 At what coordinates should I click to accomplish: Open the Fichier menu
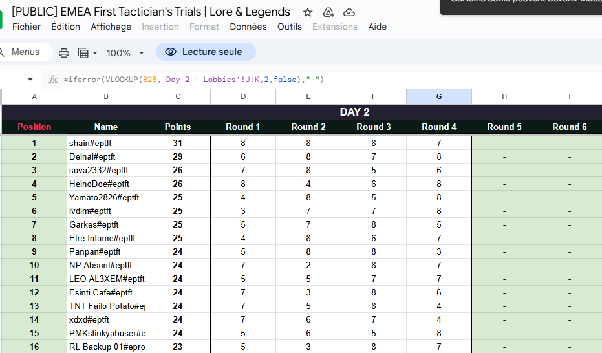[x=27, y=27]
